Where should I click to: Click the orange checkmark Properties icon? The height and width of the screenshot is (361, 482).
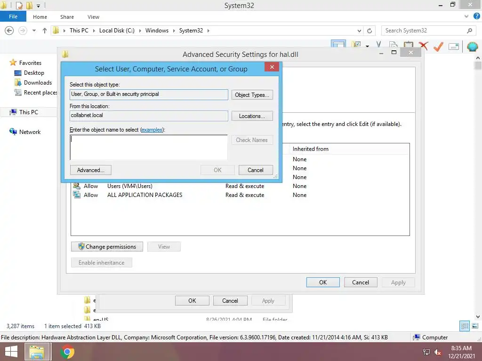(x=438, y=46)
